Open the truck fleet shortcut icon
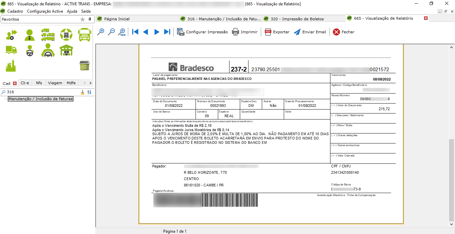The image size is (455, 234). [48, 35]
